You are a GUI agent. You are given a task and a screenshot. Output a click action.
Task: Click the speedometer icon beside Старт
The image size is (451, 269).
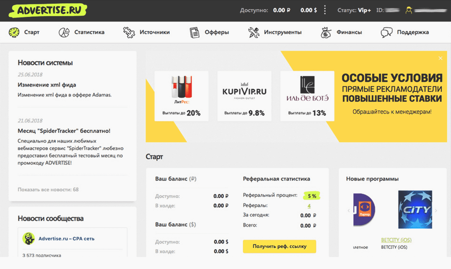tap(14, 32)
